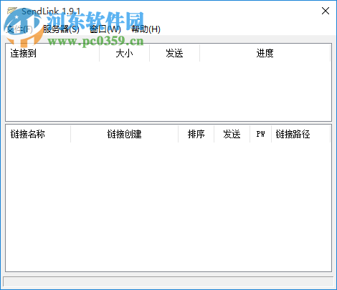This screenshot has height=290, width=337.
Task: Open the 帮助(H) menu
Action: coord(146,29)
